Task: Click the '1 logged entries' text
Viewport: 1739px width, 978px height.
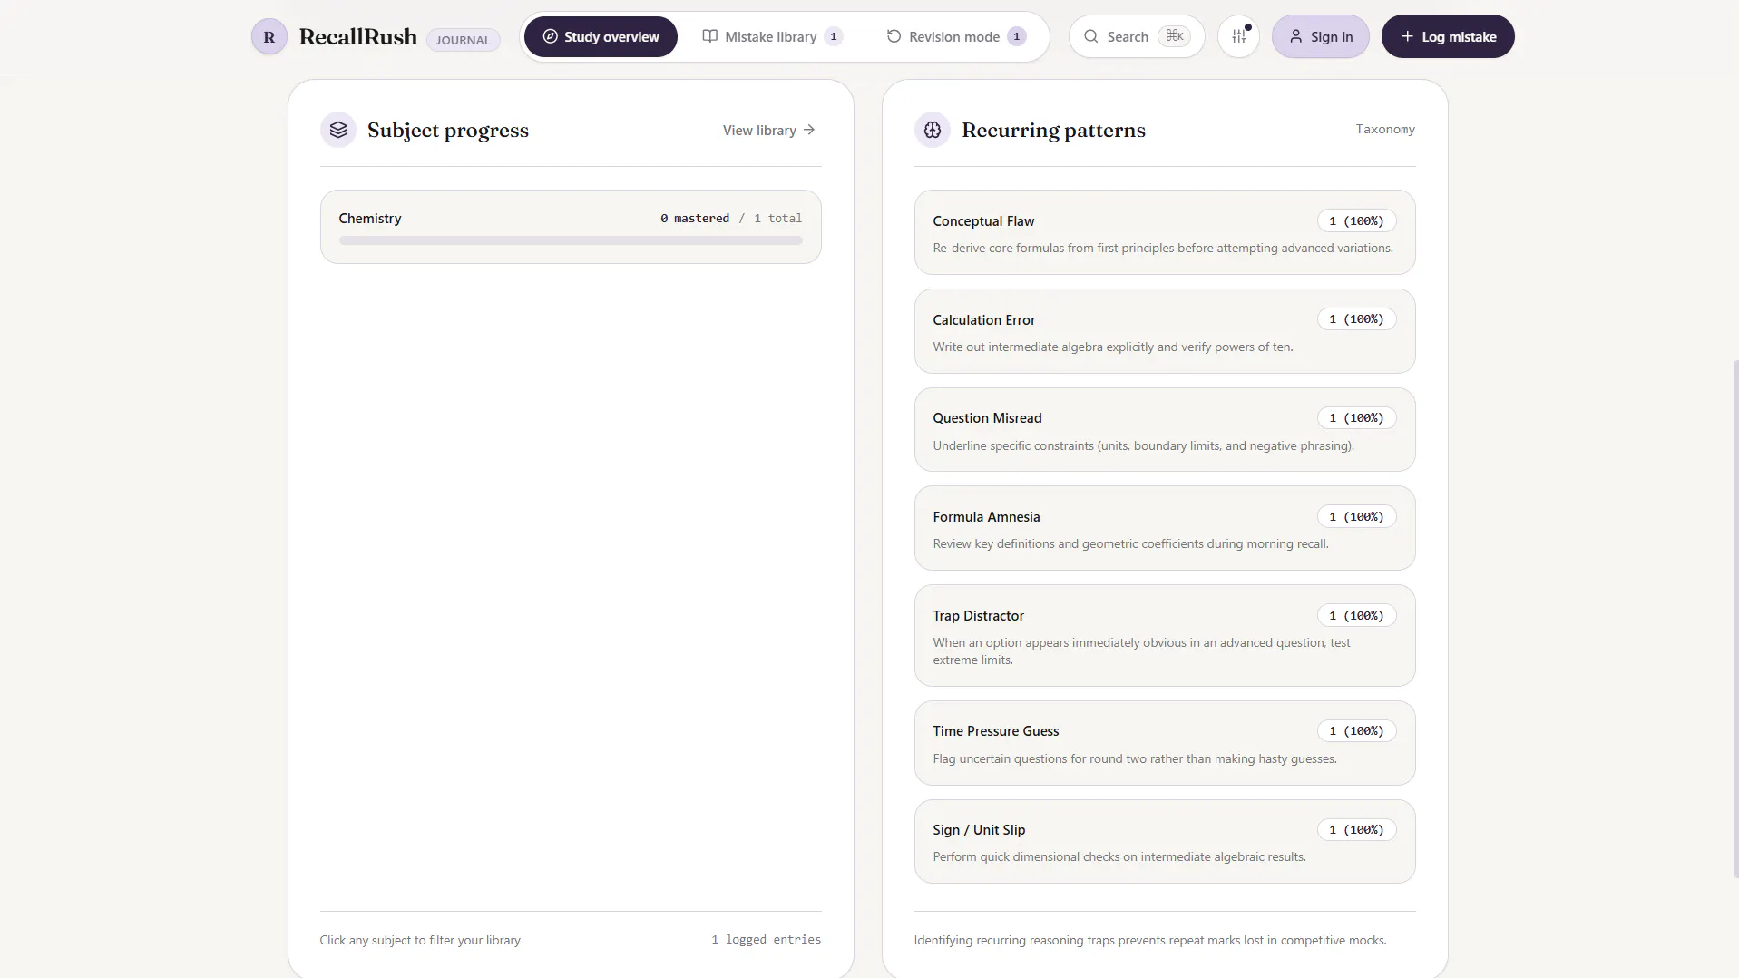Action: [x=766, y=940]
